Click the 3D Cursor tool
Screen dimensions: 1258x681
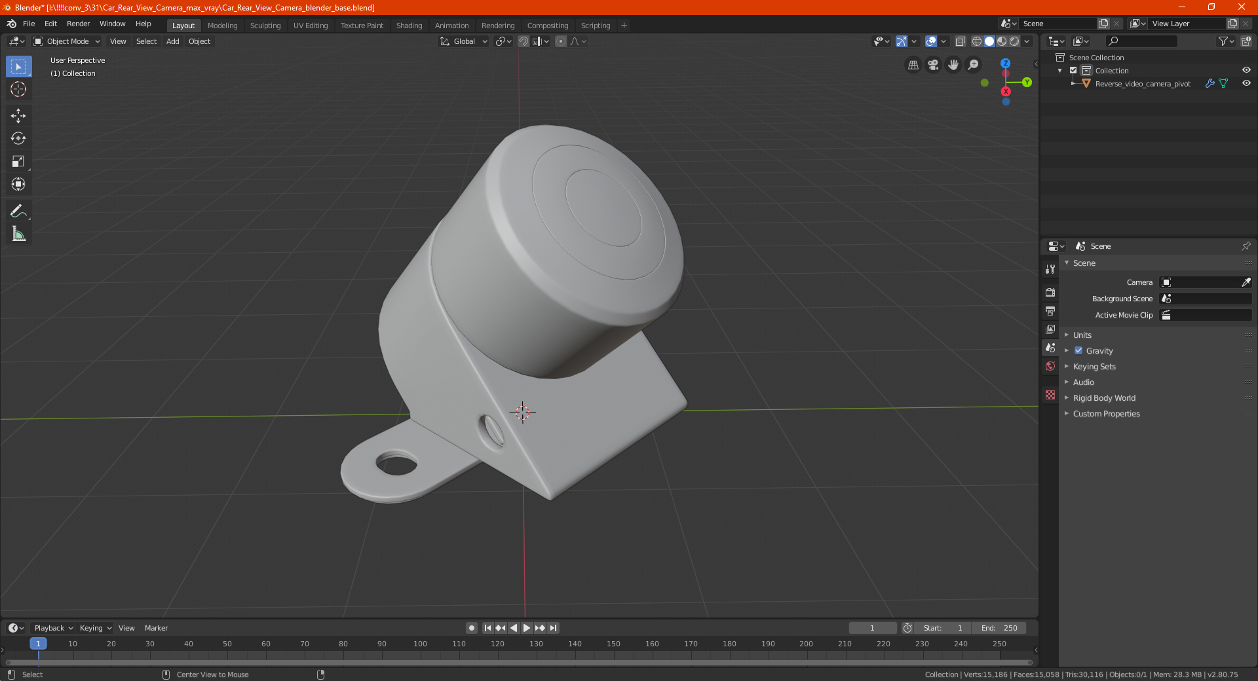click(18, 89)
